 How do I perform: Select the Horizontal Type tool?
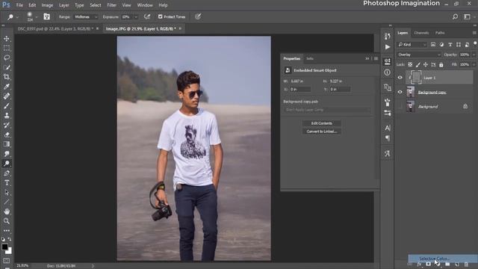pyautogui.click(x=7, y=182)
